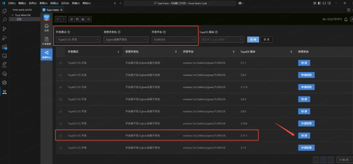Split the editor to the right

coord(349,10)
